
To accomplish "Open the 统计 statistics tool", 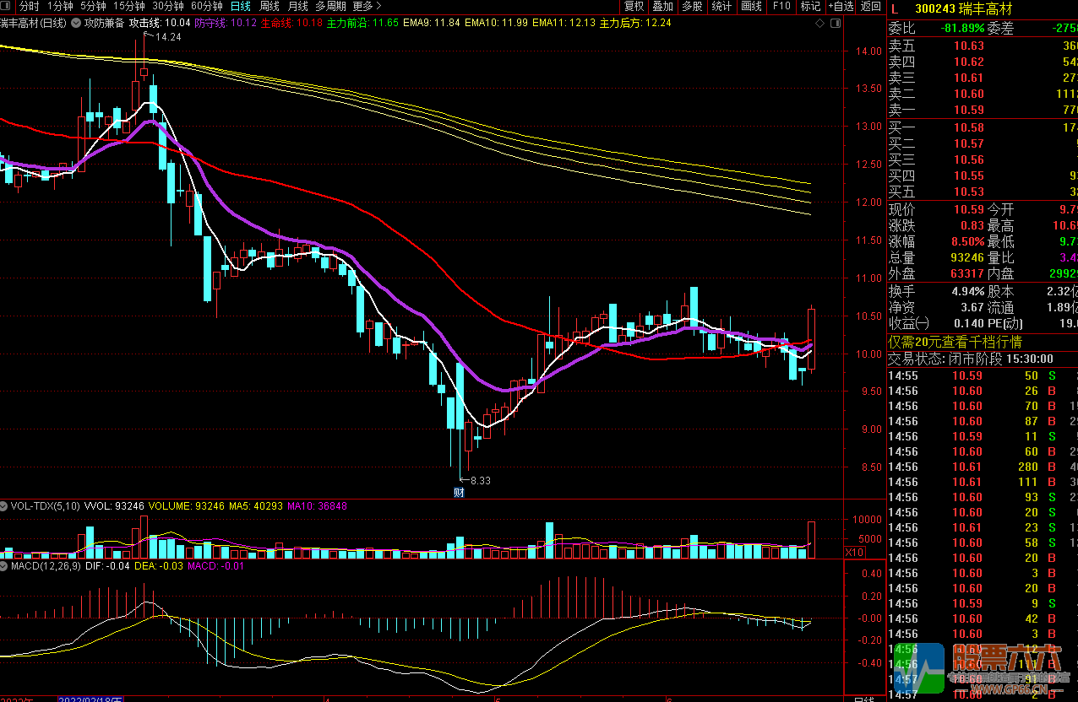I will point(721,6).
